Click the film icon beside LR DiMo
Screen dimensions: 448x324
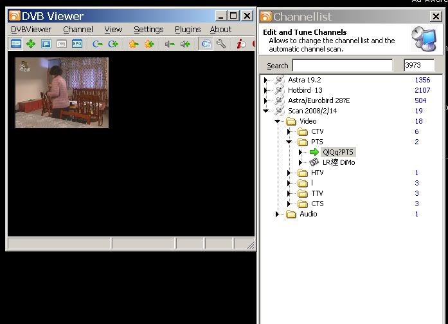314,162
